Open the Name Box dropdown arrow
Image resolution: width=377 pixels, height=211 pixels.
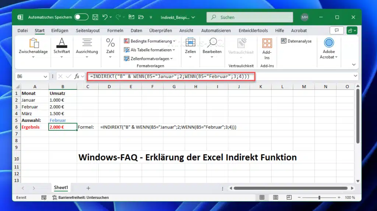click(45, 77)
